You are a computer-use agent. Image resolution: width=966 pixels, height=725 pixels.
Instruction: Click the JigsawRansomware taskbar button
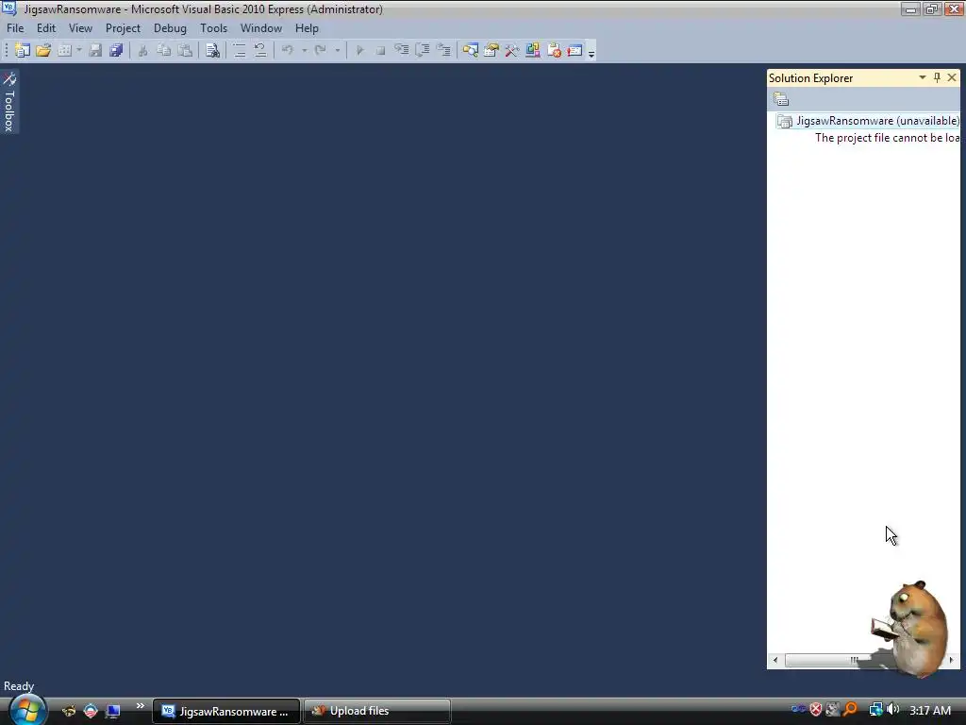point(226,712)
